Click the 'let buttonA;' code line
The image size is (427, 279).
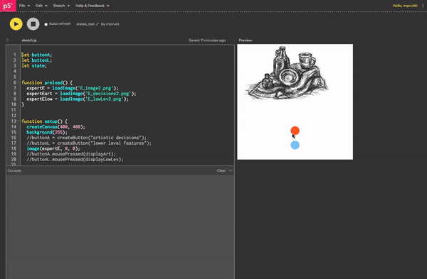point(37,55)
